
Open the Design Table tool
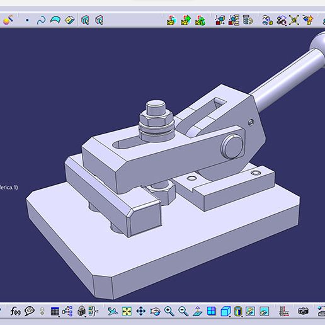(55, 311)
